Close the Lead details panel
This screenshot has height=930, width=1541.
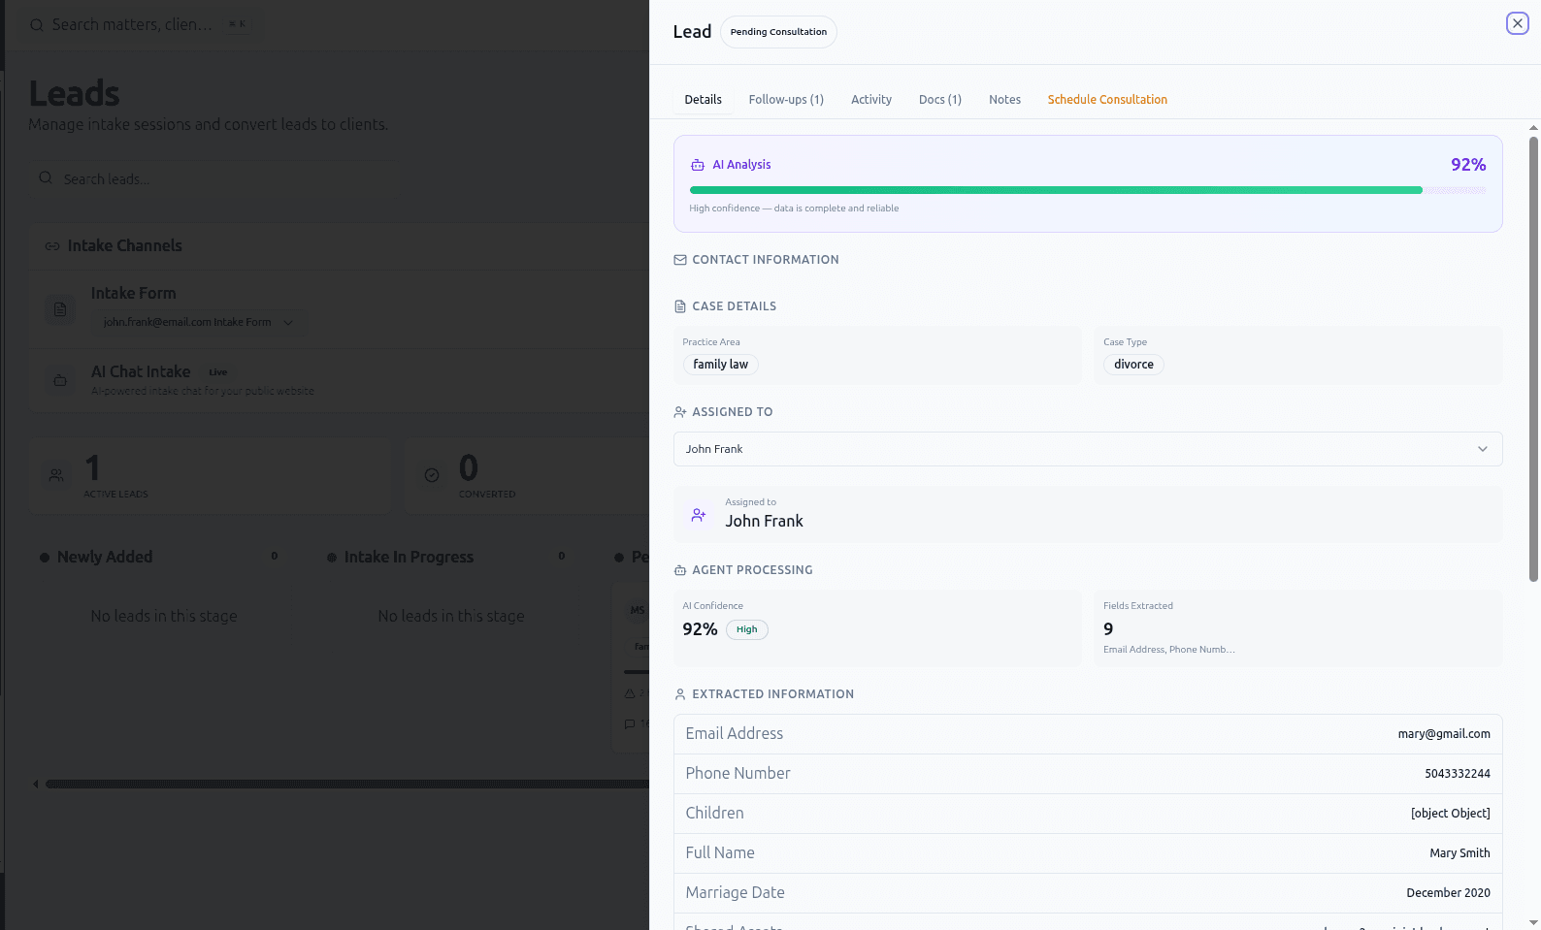pos(1518,23)
